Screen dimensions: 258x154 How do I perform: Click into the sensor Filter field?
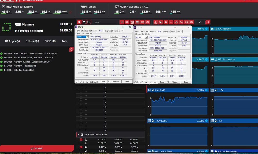(x=105, y=22)
